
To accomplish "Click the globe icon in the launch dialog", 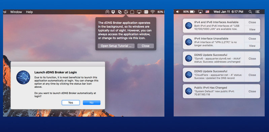I will click(x=23, y=77).
